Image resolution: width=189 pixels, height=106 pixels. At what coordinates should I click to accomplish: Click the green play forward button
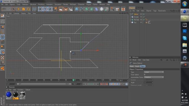click(92, 84)
